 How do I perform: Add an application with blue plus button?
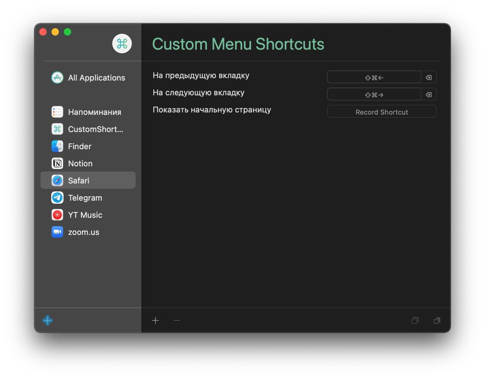point(48,320)
